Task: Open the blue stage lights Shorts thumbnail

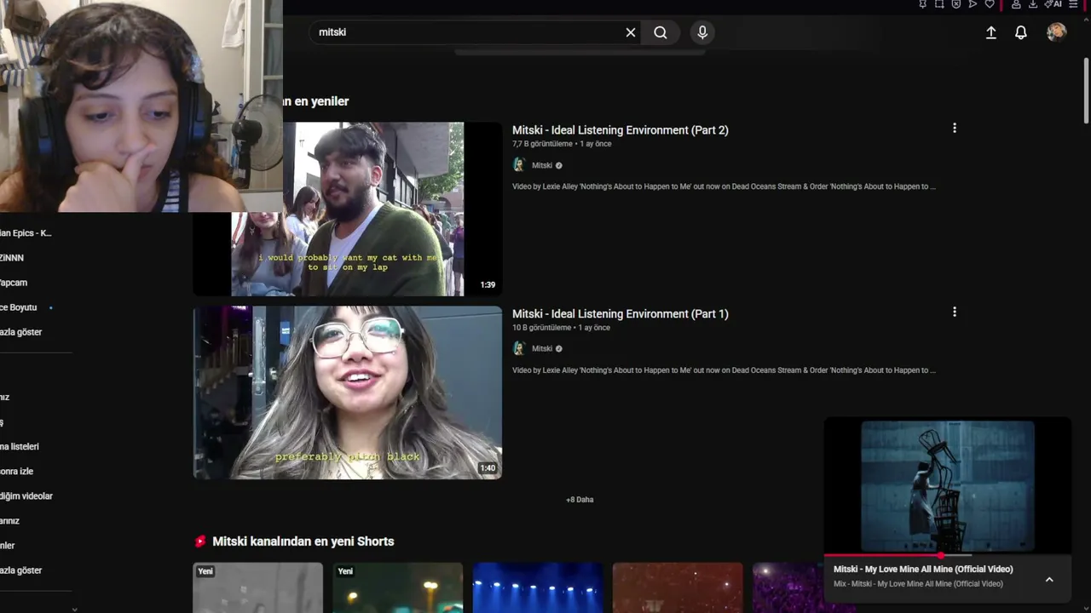Action: tap(538, 587)
